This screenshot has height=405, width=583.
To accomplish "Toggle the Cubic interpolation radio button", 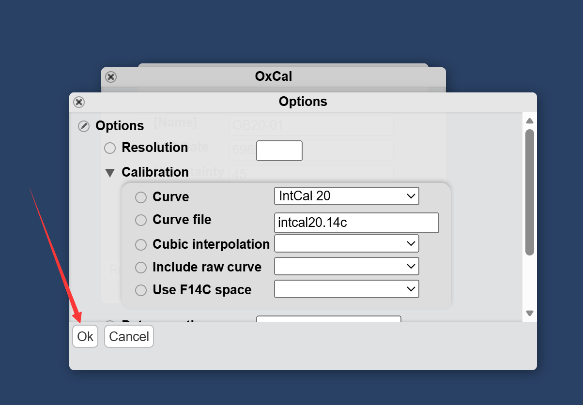I will (141, 245).
